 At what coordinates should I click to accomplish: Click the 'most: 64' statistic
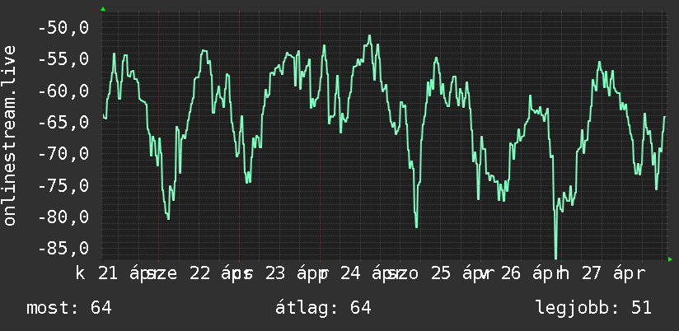69,308
